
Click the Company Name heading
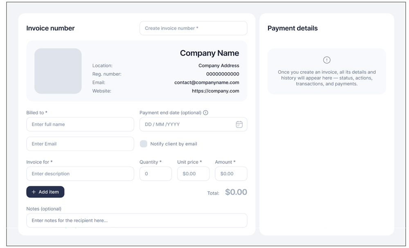209,53
